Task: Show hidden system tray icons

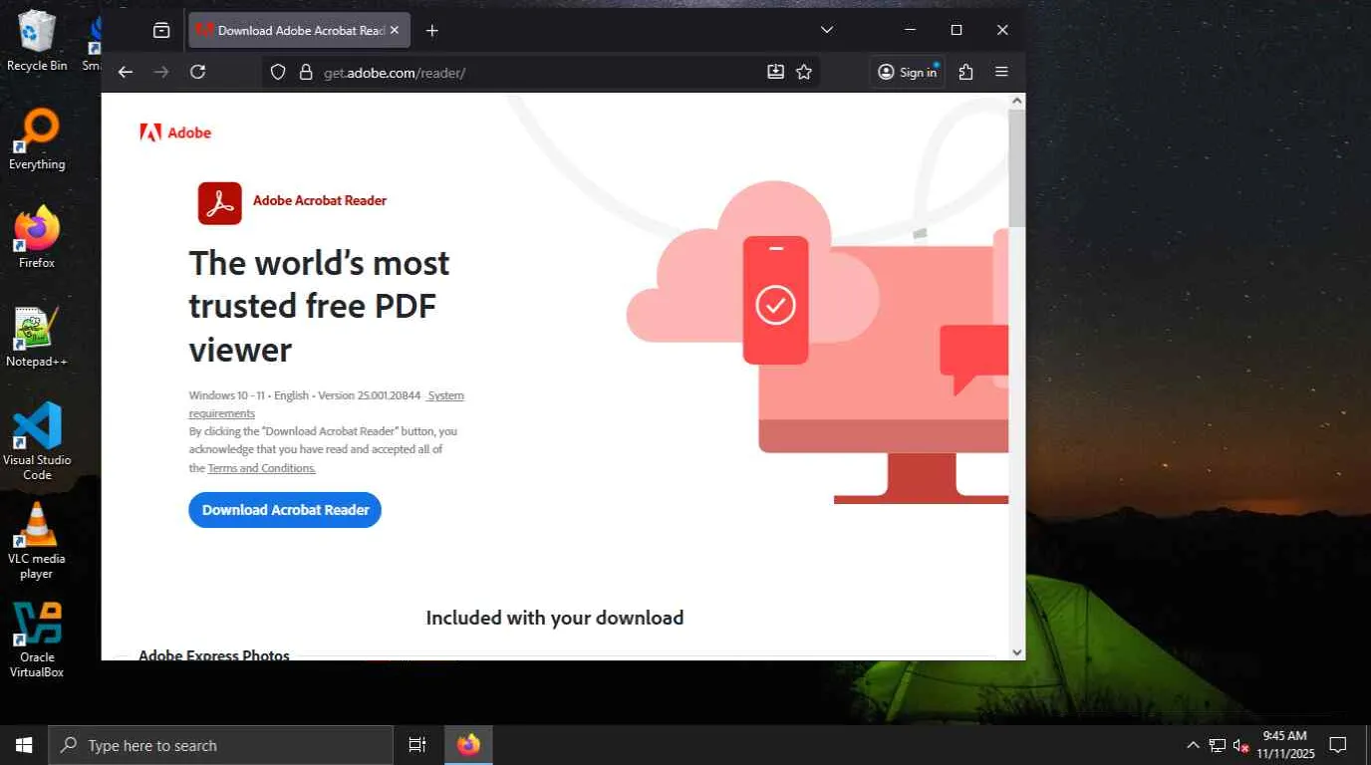Action: point(1193,745)
